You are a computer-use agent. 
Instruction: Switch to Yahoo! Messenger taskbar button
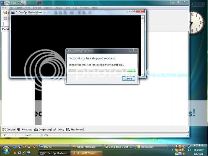point(87,147)
